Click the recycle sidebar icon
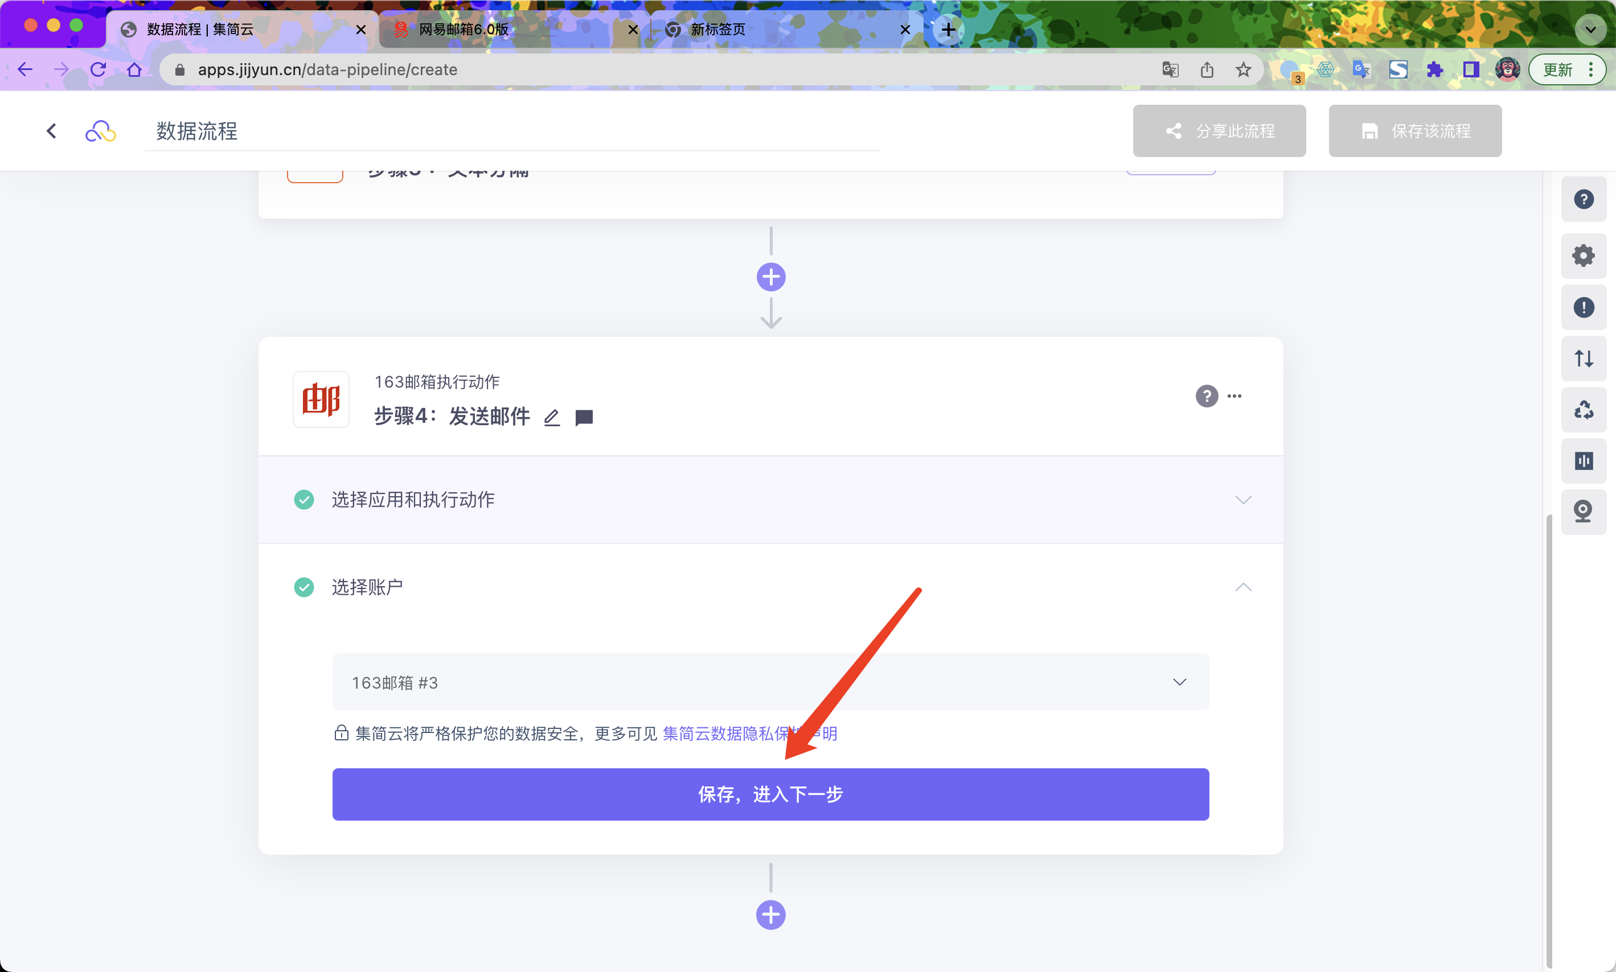The height and width of the screenshot is (972, 1616). click(1583, 410)
